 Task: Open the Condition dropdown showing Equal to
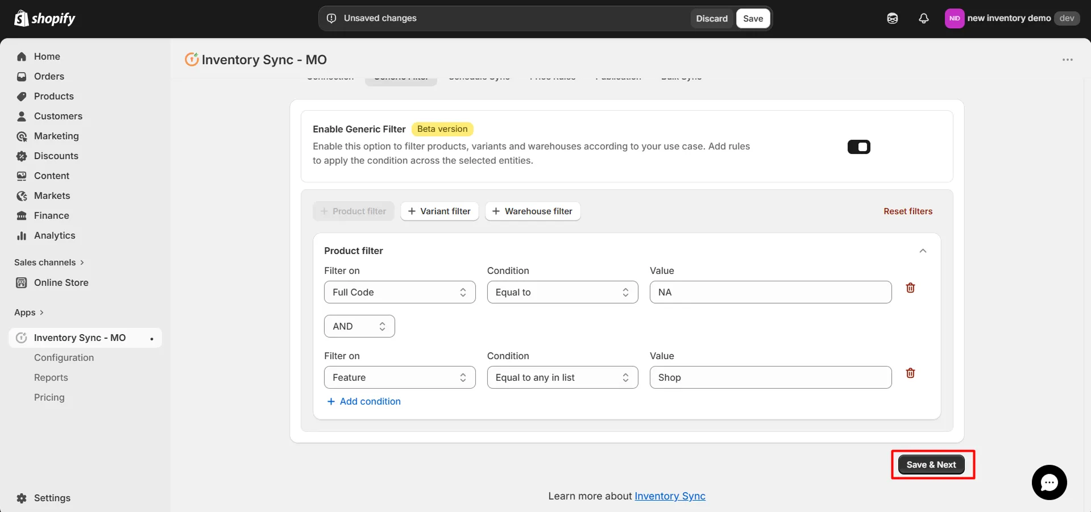(562, 292)
